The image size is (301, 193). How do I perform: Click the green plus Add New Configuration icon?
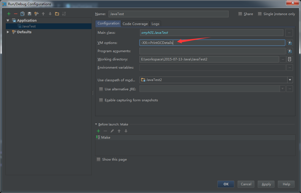point(9,14)
